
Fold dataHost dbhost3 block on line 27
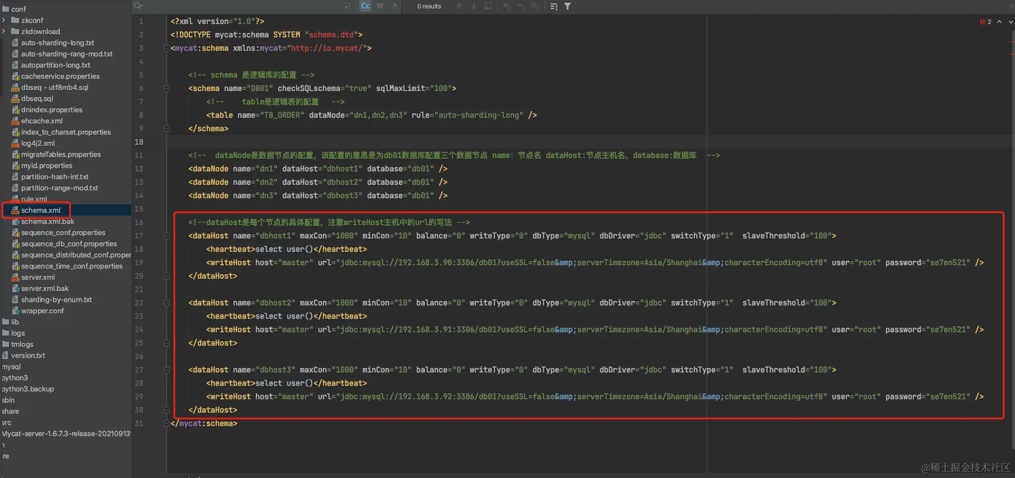click(166, 370)
